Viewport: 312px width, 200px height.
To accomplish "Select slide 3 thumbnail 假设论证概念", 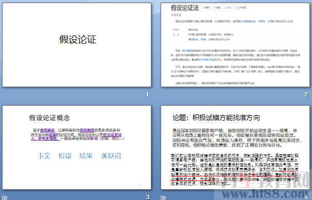I will [77, 147].
